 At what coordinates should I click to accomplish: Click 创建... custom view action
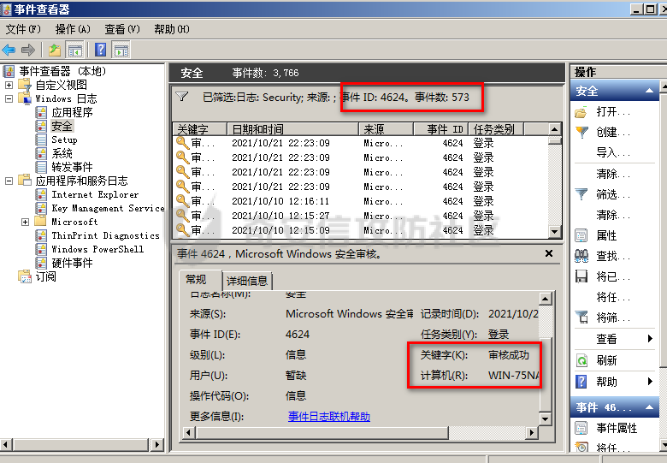tap(612, 133)
